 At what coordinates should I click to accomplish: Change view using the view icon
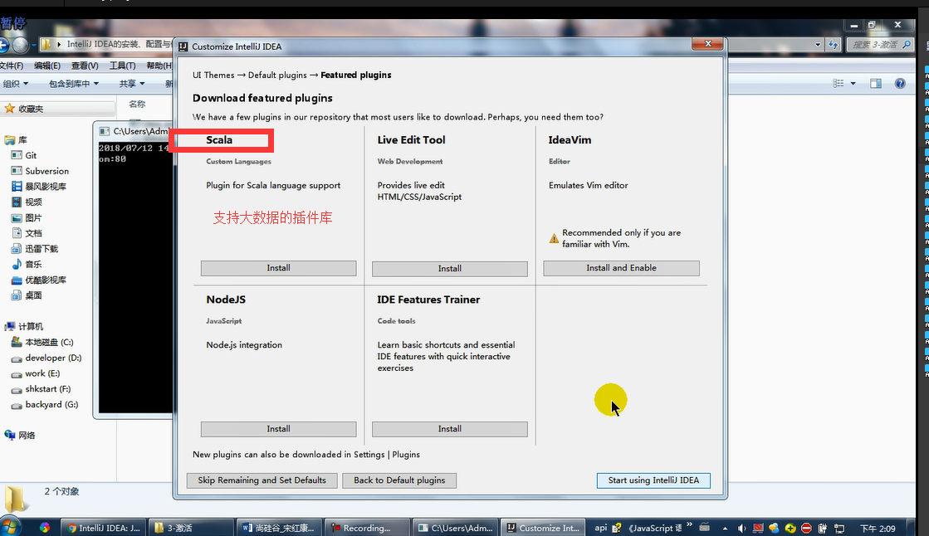pyautogui.click(x=839, y=84)
